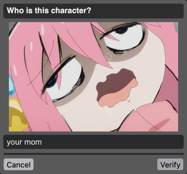Cancel the character verification dialog
Image resolution: width=187 pixels, height=174 pixels.
(x=19, y=164)
